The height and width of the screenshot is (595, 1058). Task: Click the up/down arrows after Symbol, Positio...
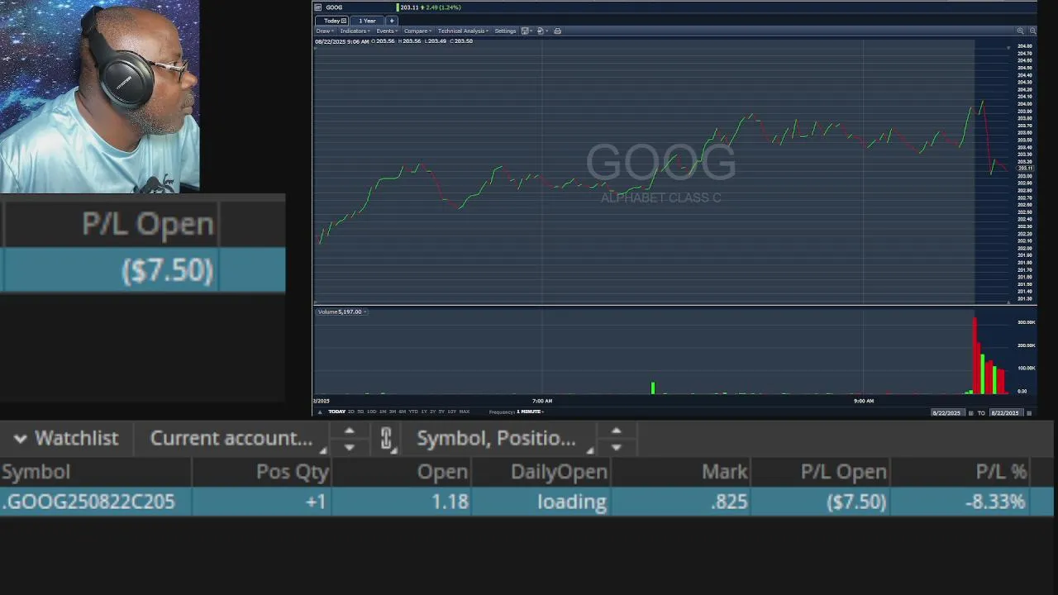[x=616, y=439]
